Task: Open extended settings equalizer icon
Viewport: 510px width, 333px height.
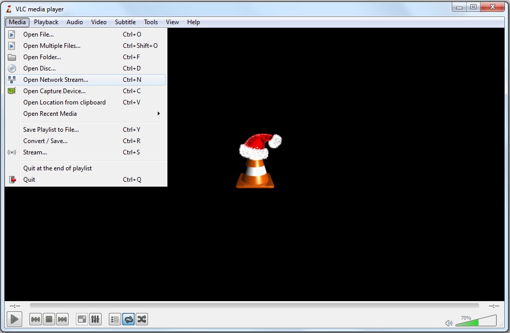Action: point(95,320)
